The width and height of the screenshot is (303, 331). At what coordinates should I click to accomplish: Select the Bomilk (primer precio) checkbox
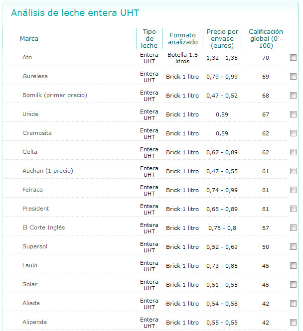293,96
